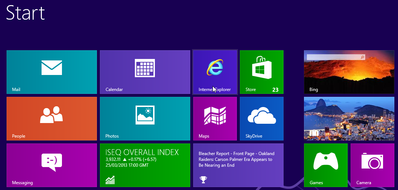Open the Store shopping bag tile
This screenshot has height=190, width=398.
click(262, 72)
